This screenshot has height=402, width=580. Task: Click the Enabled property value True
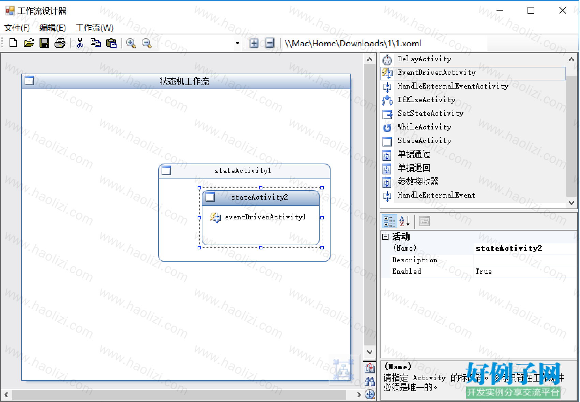pyautogui.click(x=525, y=272)
